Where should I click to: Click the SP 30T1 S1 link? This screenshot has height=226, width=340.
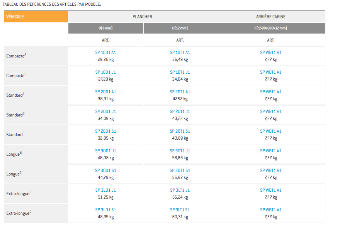pyautogui.click(x=180, y=170)
